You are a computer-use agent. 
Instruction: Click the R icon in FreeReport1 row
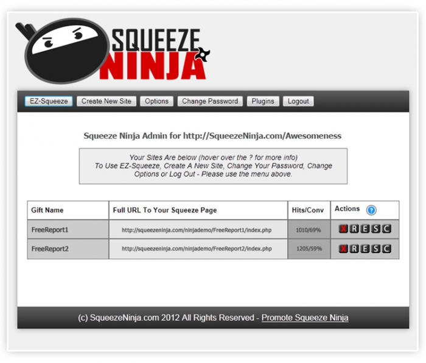tap(354, 228)
